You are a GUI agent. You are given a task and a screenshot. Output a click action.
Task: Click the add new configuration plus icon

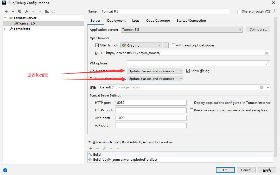[6, 11]
